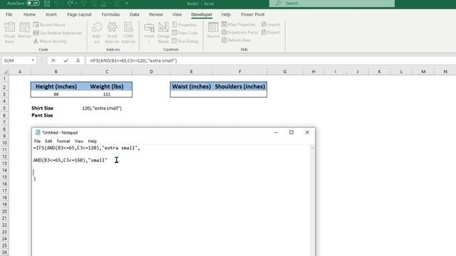
Task: Switch to the View ribbon tab in Excel
Action: tap(177, 14)
